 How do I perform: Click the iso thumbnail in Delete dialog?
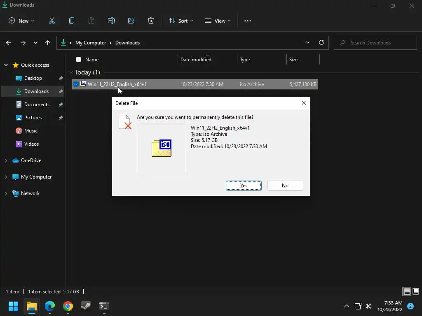pyautogui.click(x=162, y=148)
